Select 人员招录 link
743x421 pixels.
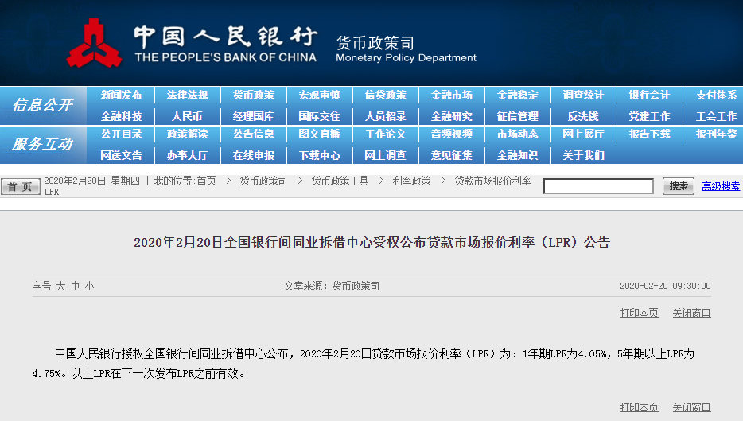point(385,116)
